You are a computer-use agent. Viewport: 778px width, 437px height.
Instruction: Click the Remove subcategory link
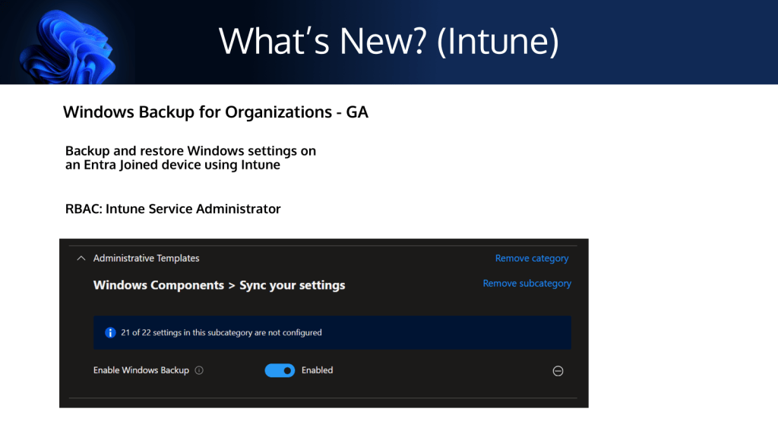click(x=527, y=284)
